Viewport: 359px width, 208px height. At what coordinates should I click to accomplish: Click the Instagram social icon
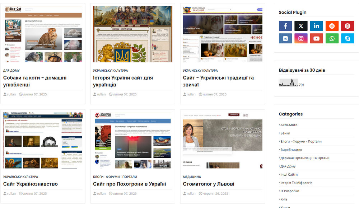[x=301, y=38]
